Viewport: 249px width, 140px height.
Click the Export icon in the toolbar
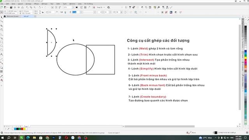coord(56,7)
